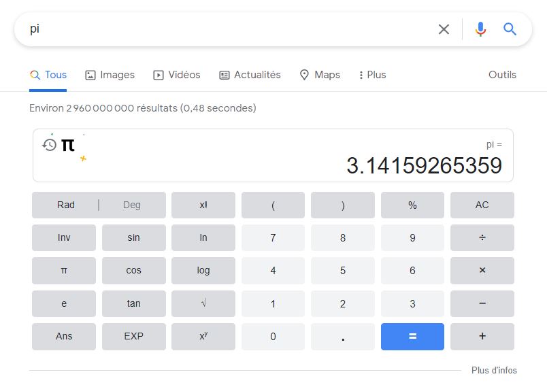Click the x to the power y key
547x385 pixels.
(x=203, y=337)
